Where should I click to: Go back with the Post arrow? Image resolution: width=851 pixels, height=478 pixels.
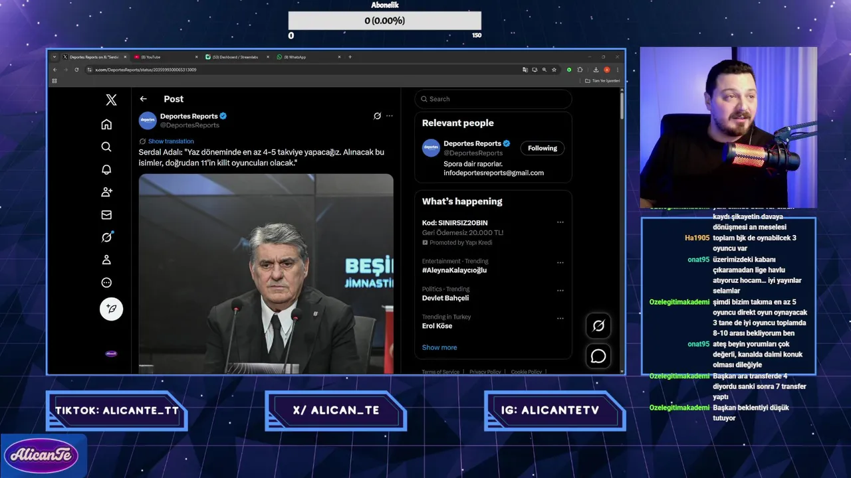pos(143,99)
